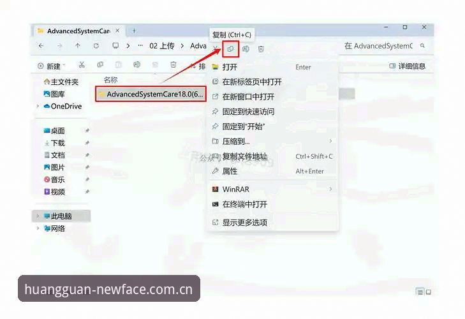Expand the 网络 tree node
This screenshot has width=465, height=319.
click(38, 228)
